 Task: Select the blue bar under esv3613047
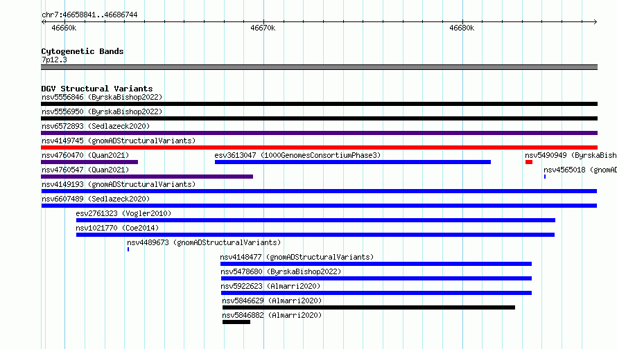pyautogui.click(x=353, y=162)
